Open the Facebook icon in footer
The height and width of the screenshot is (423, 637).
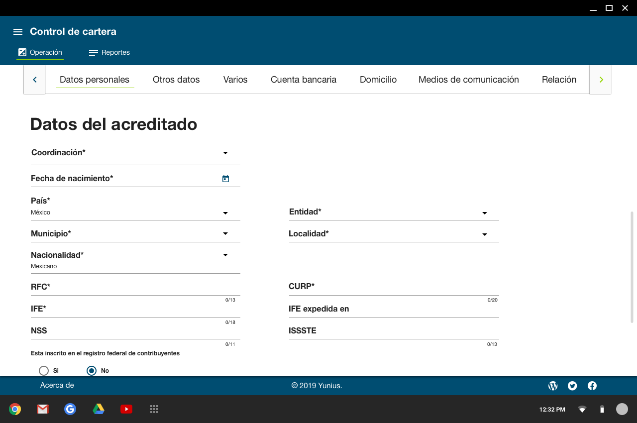pyautogui.click(x=592, y=386)
